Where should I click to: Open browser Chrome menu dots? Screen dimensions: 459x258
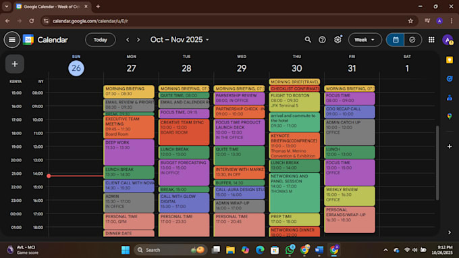(452, 21)
